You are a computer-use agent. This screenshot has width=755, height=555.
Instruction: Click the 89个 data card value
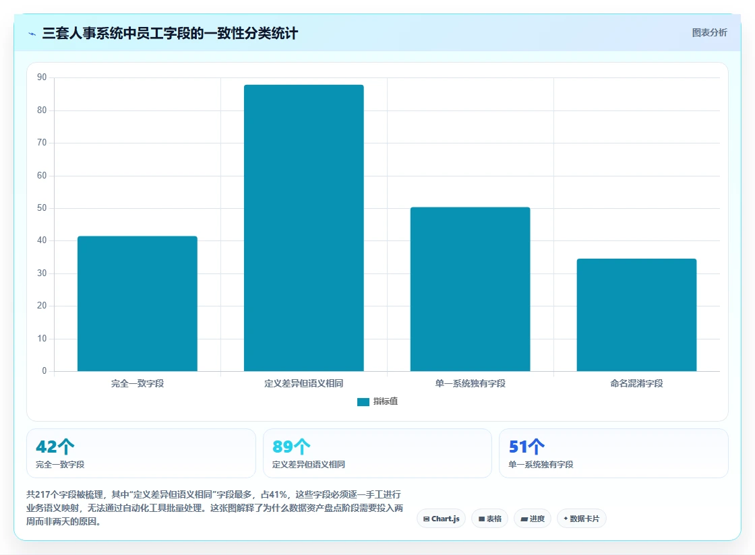coord(291,447)
